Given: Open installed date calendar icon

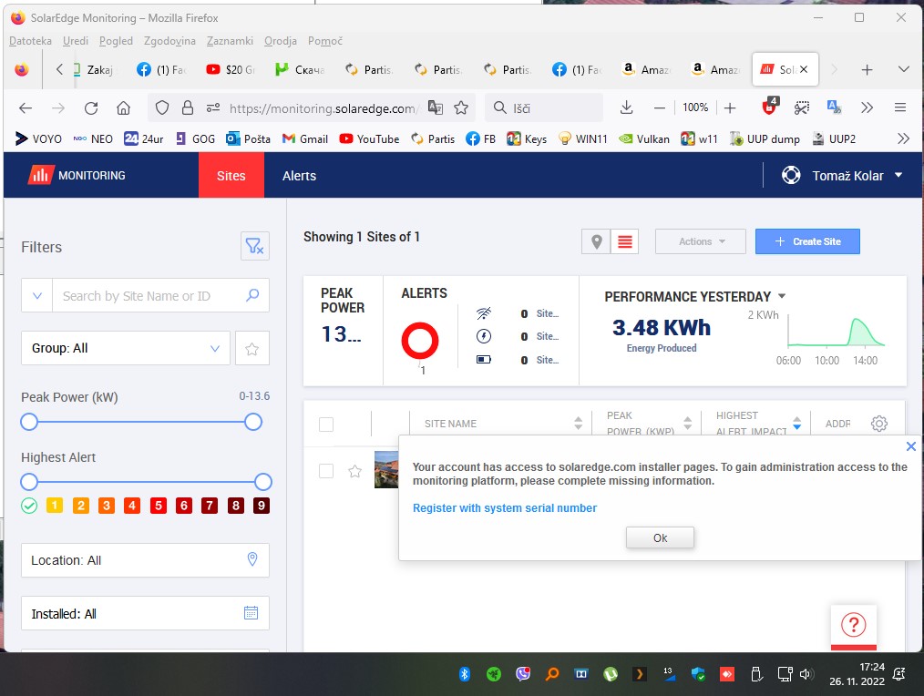Looking at the screenshot, I should click(251, 613).
